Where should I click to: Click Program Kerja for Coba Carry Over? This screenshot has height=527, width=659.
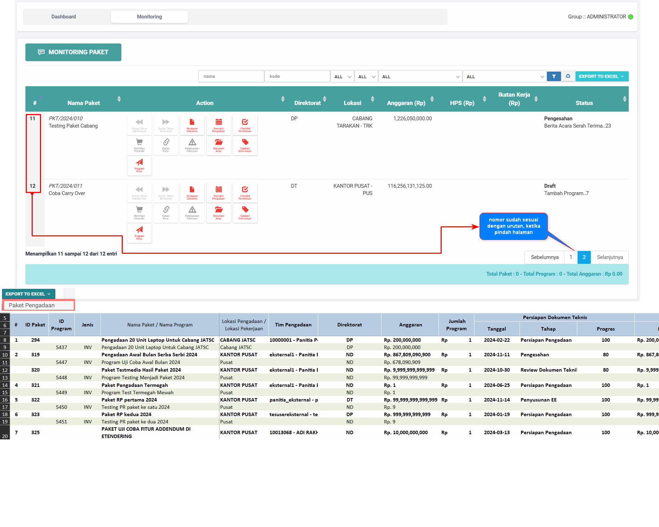click(x=139, y=233)
